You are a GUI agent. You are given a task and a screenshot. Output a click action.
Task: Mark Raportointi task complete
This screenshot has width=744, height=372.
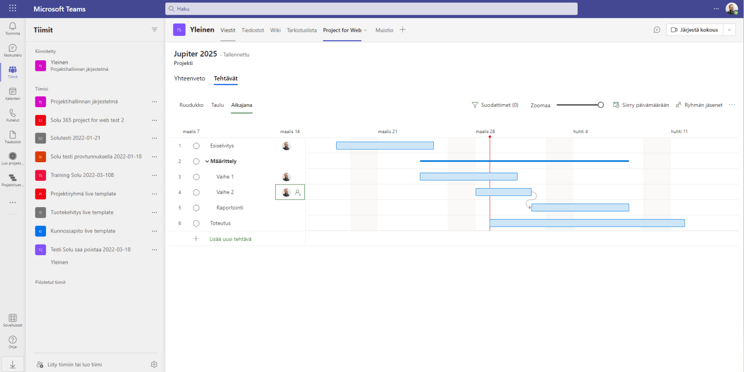coord(196,208)
